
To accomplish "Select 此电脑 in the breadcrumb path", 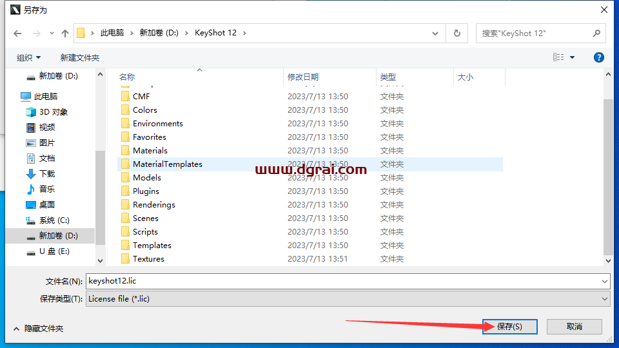I will tap(112, 33).
